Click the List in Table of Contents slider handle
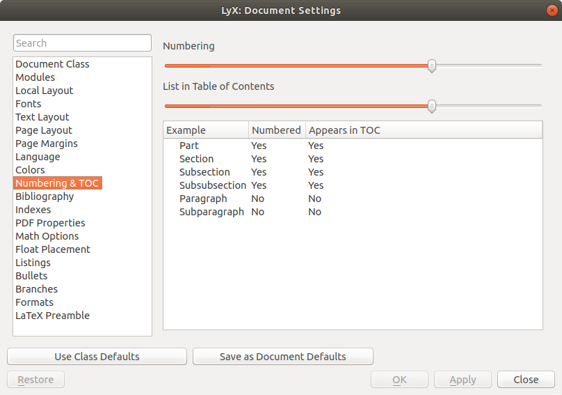The height and width of the screenshot is (395, 562). [x=432, y=106]
